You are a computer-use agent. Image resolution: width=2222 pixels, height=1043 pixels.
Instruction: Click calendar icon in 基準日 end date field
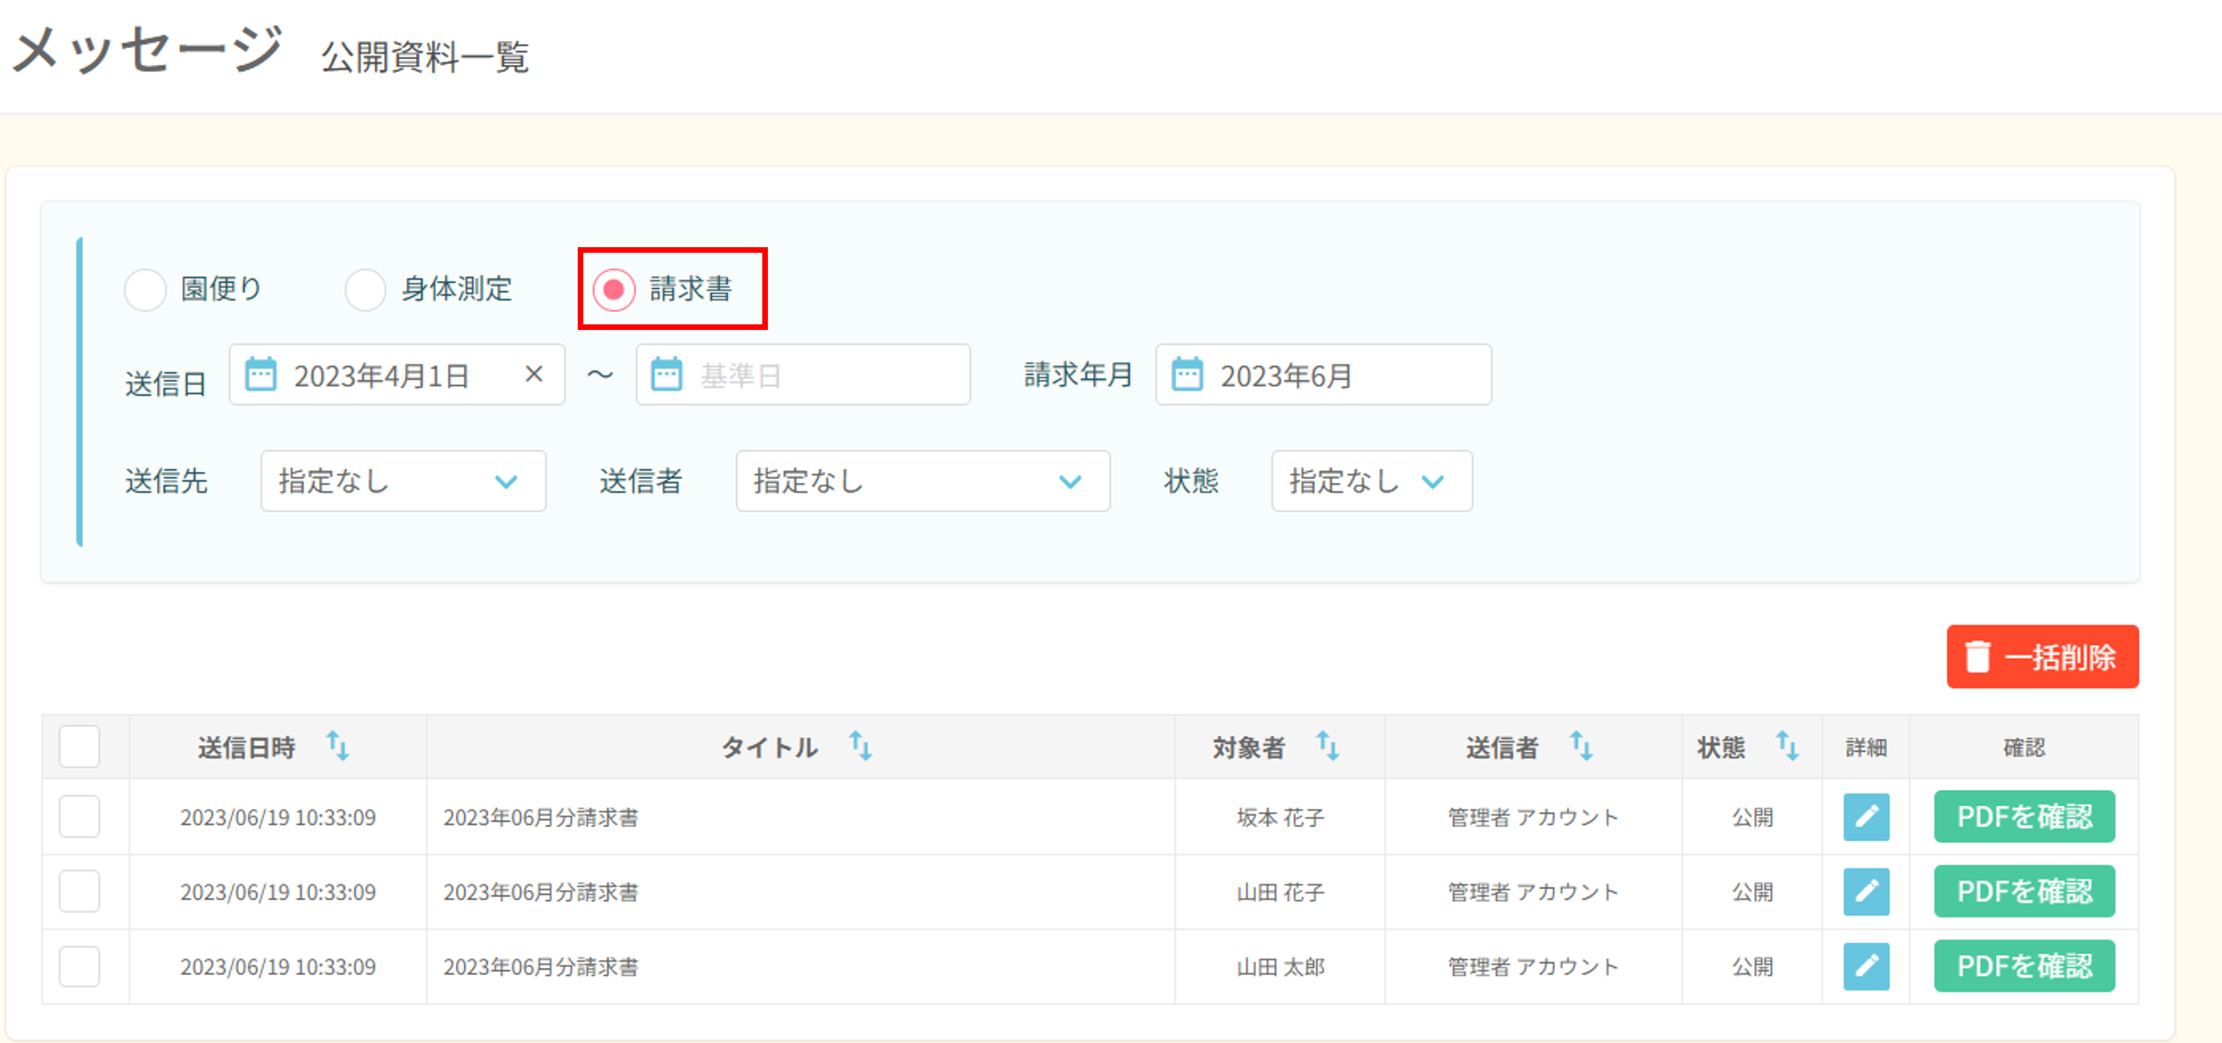(666, 374)
